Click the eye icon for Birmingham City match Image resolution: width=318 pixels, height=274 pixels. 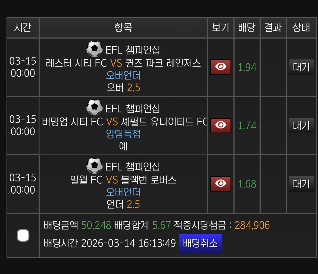point(221,125)
